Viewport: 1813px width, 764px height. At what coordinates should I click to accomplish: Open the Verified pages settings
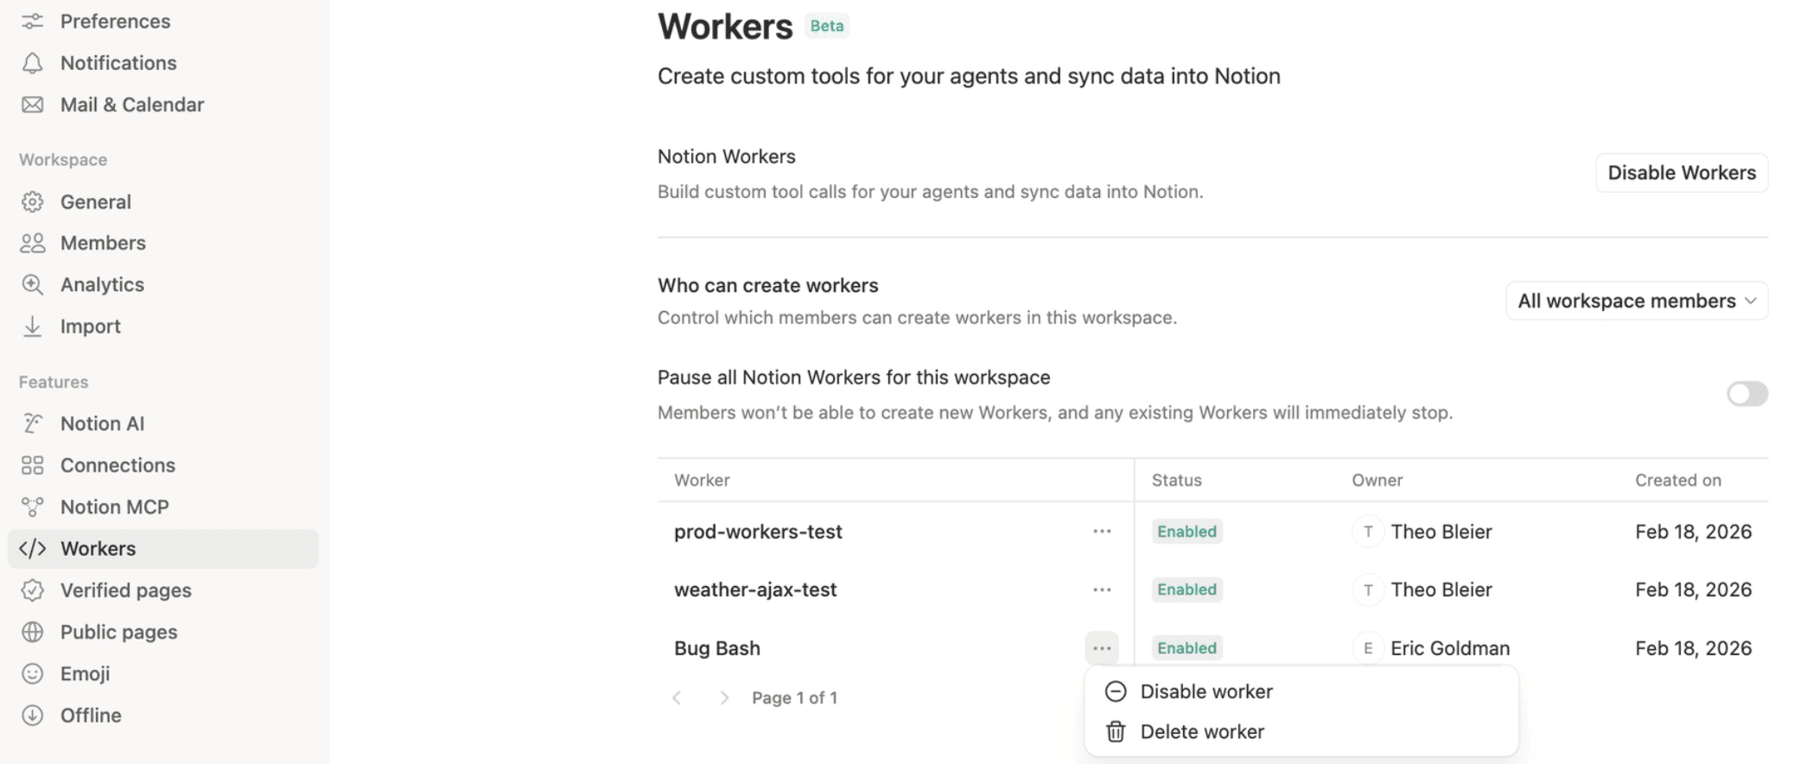(x=163, y=590)
